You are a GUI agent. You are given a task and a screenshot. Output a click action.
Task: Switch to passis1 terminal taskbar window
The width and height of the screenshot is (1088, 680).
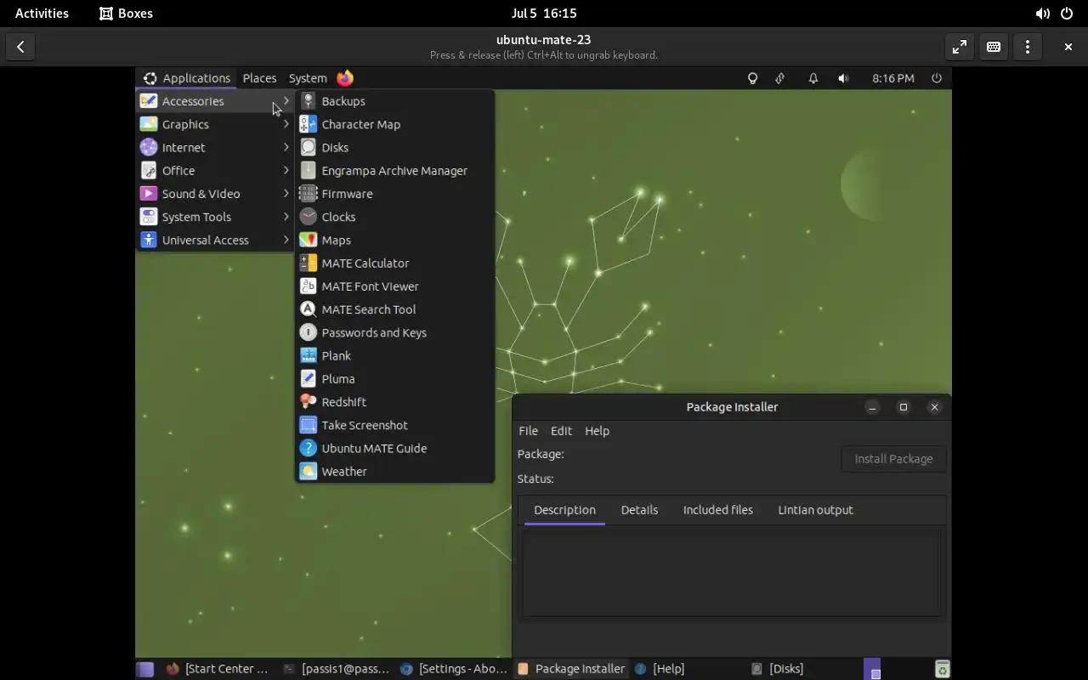coord(336,669)
